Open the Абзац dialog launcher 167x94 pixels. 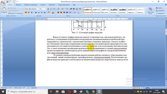click(81, 16)
